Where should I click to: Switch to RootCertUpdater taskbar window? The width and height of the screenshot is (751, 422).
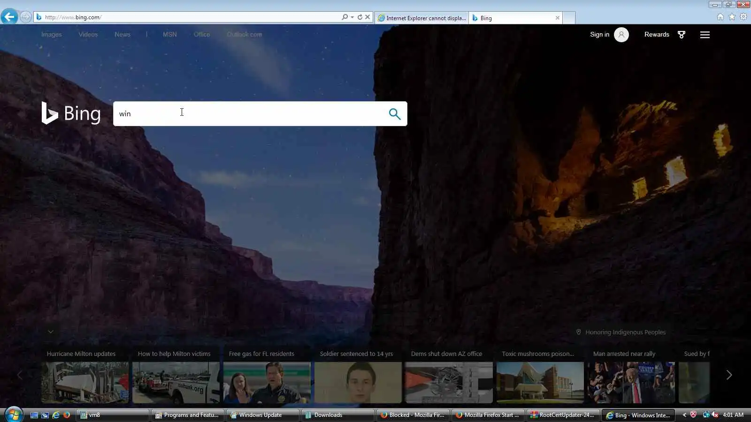click(563, 415)
